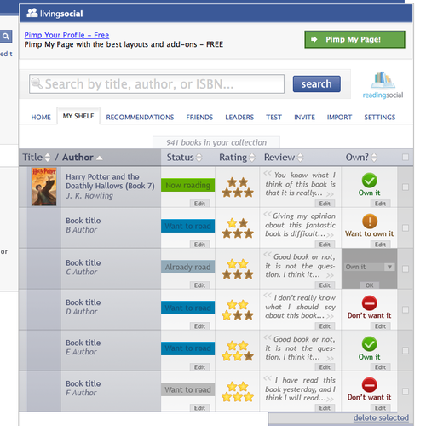This screenshot has height=426, width=426.
Task: Click the livingsocial people logo icon
Action: click(32, 13)
